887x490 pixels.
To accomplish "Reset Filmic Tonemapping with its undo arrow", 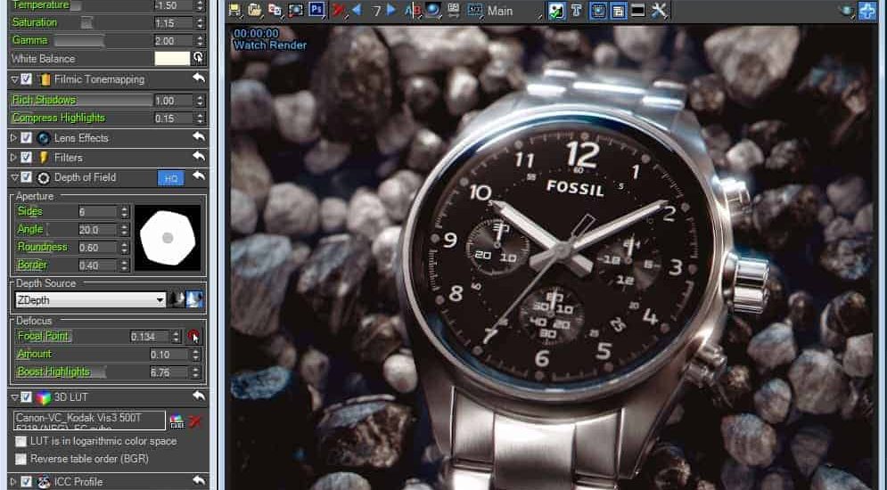I will click(x=198, y=79).
